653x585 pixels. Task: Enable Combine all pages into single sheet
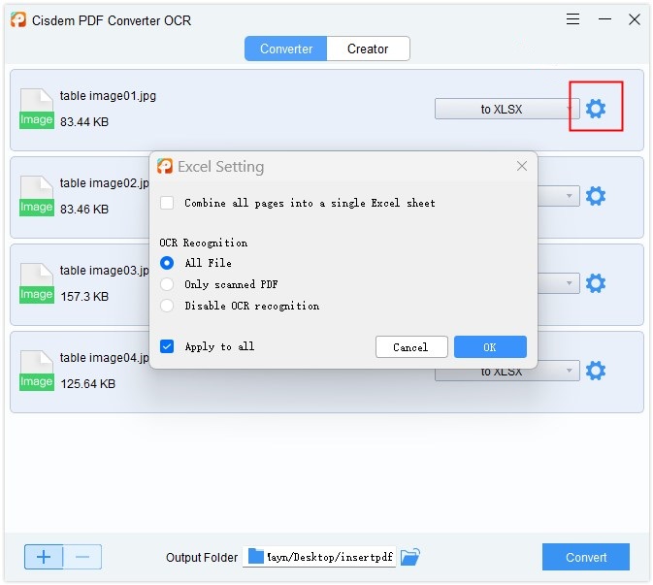(167, 203)
